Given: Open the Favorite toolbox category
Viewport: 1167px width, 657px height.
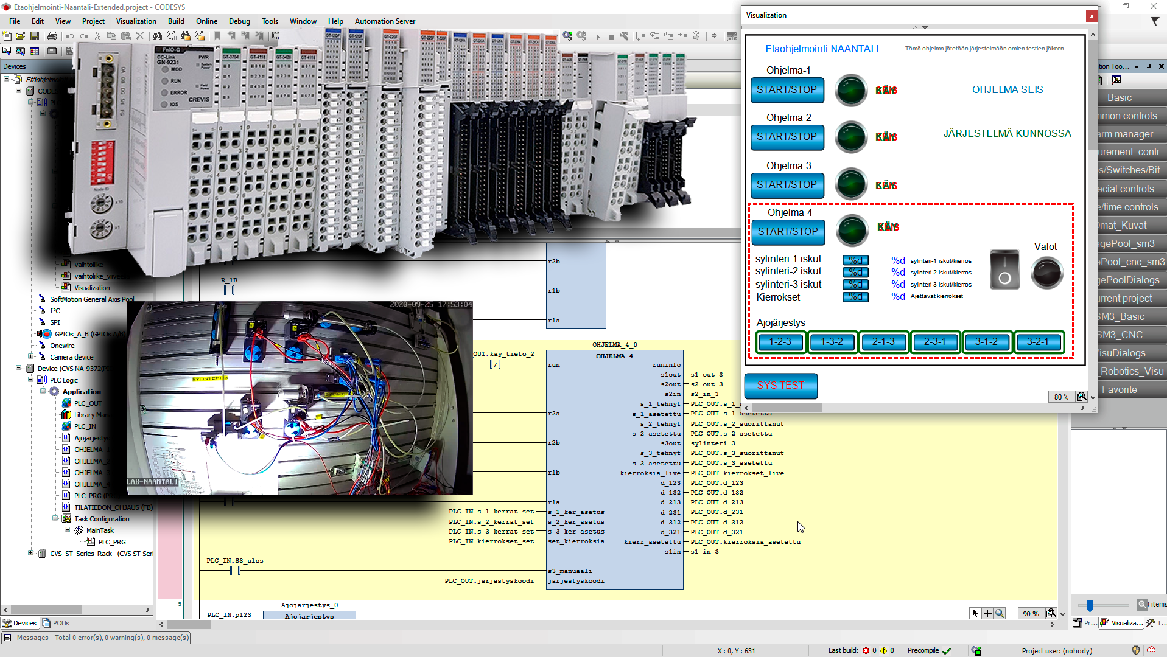Looking at the screenshot, I should (x=1132, y=389).
